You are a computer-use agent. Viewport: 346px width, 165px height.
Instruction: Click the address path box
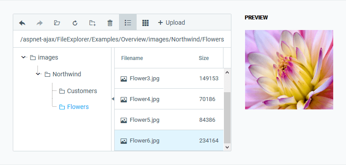[x=122, y=39]
